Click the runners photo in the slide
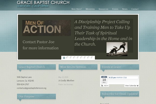The width and height of the screenshot is (156, 104). point(117,49)
